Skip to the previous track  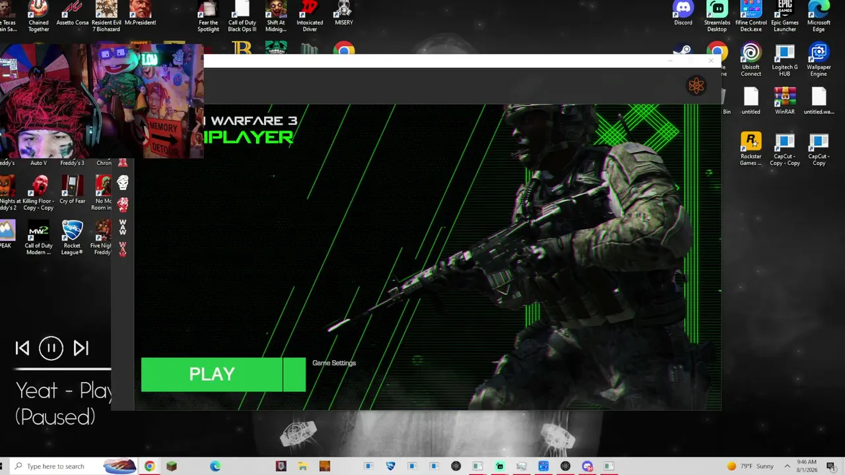22,348
